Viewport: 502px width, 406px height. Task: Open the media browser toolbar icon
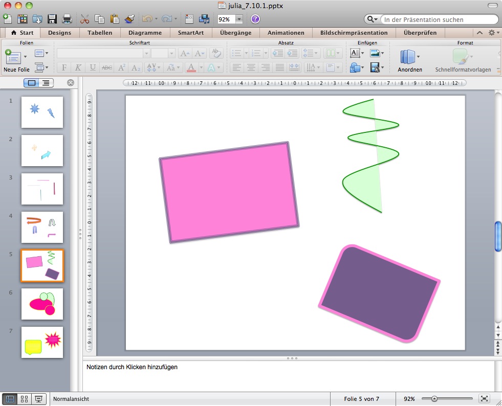click(x=204, y=19)
